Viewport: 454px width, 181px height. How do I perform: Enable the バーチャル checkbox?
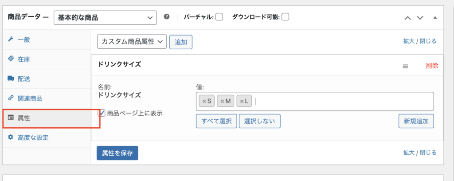(219, 17)
